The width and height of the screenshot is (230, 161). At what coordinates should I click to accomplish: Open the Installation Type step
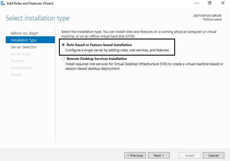coord(30,40)
